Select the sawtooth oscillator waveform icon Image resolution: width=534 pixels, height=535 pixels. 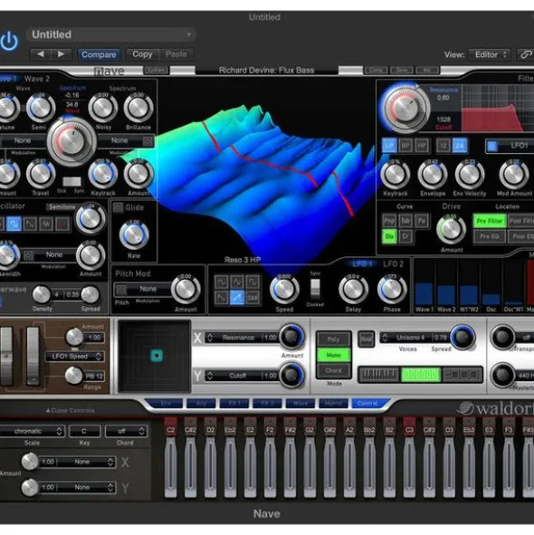pos(30,224)
